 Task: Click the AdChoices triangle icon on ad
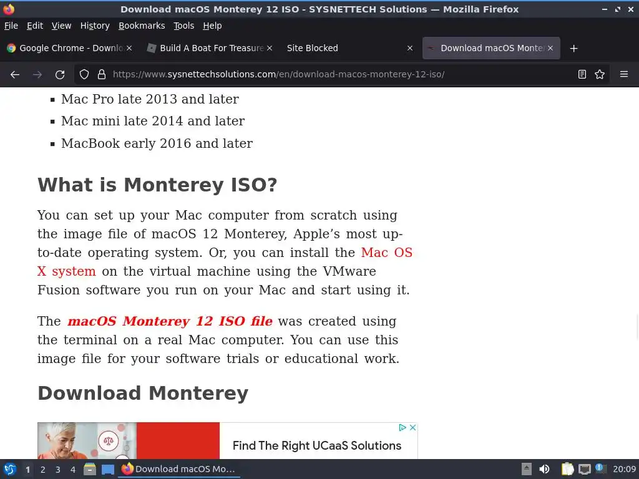pyautogui.click(x=402, y=427)
